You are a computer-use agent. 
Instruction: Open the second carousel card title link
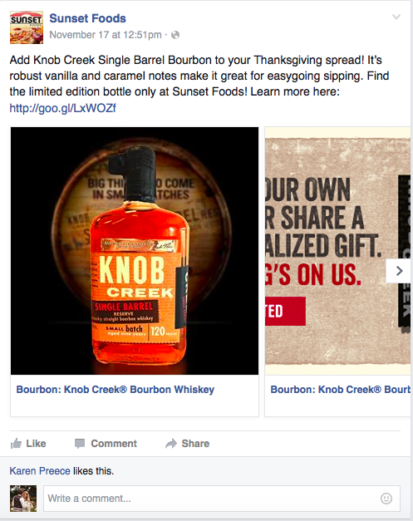[x=340, y=390]
